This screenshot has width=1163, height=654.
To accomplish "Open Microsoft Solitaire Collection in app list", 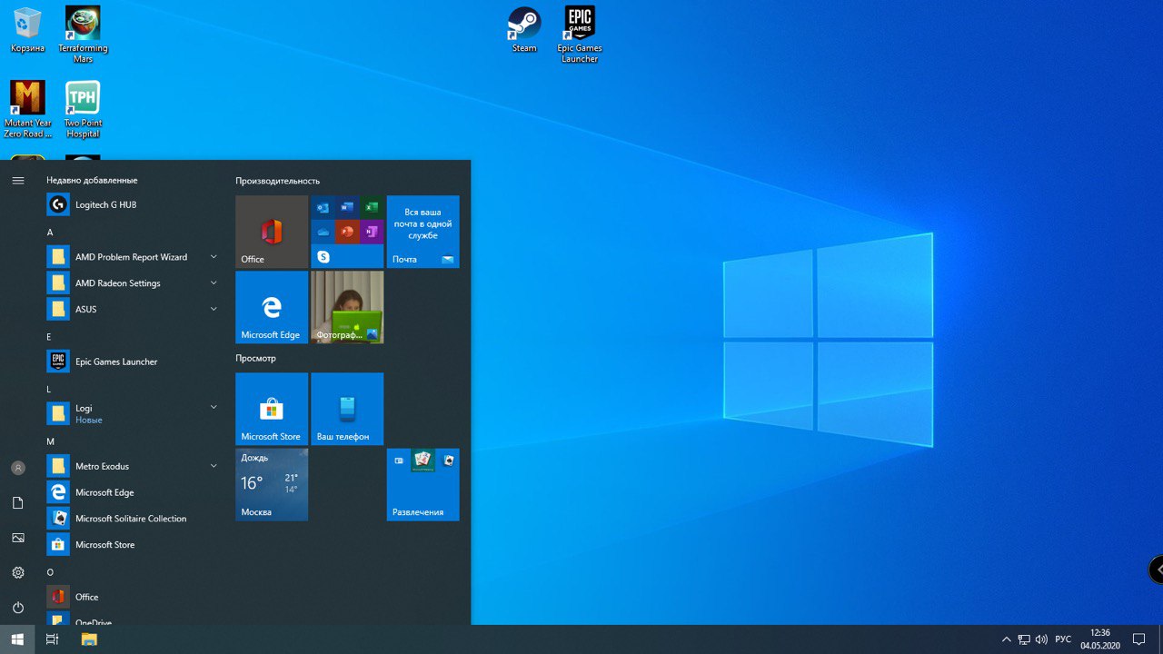I will (134, 519).
